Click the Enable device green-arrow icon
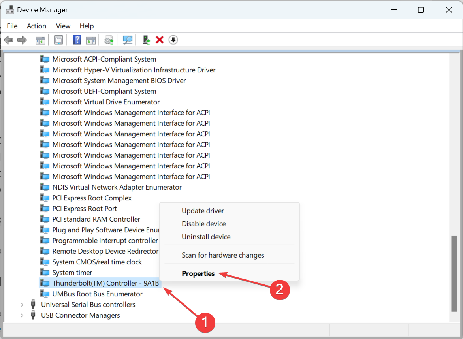The width and height of the screenshot is (463, 339). (x=147, y=40)
